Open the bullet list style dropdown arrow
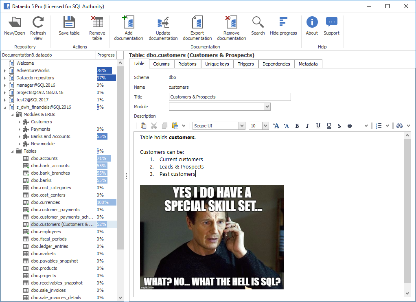 tap(388, 126)
